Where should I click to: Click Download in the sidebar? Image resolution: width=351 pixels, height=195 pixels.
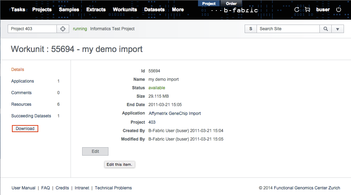25,129
